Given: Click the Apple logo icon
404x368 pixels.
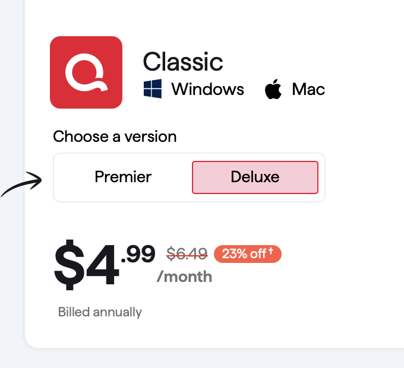Looking at the screenshot, I should click(273, 89).
